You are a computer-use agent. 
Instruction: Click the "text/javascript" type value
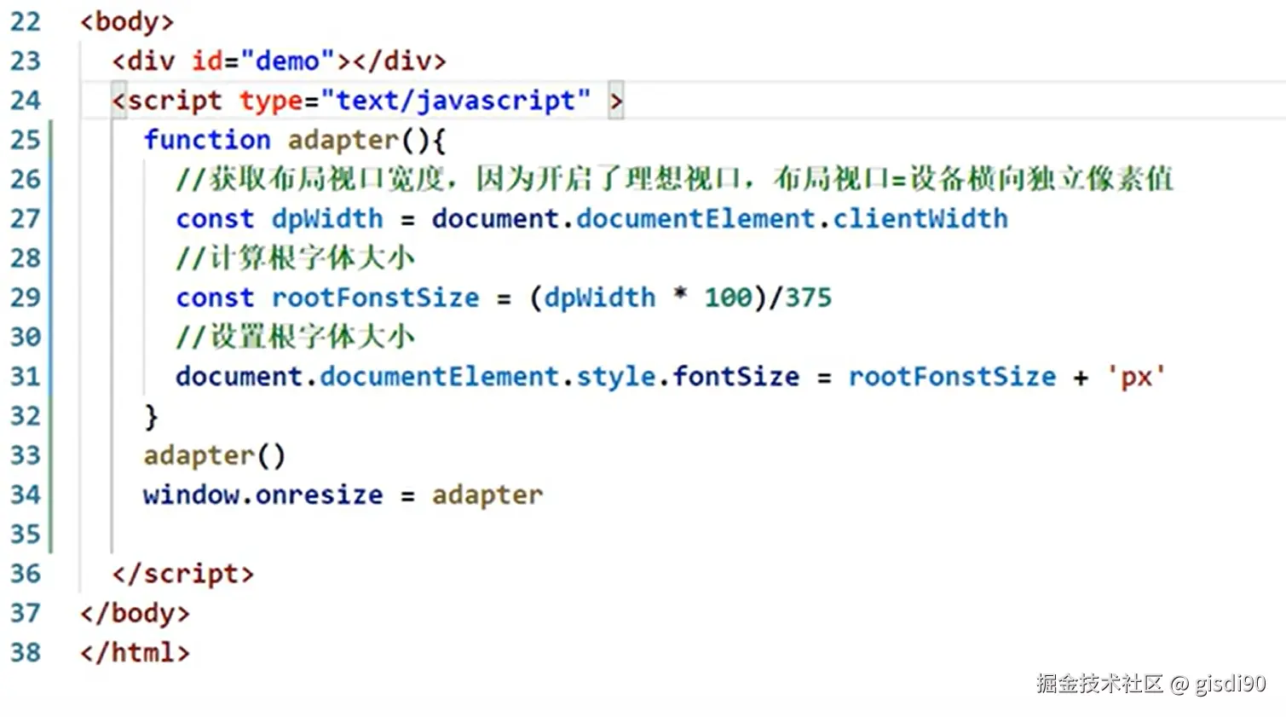coord(456,101)
